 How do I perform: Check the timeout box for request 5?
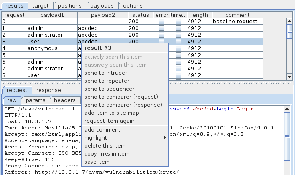click(x=179, y=55)
